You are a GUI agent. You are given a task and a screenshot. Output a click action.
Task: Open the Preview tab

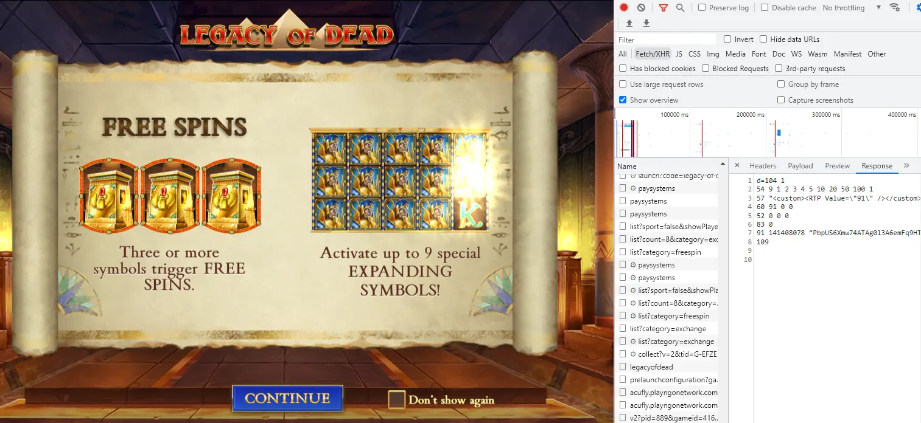tap(838, 166)
